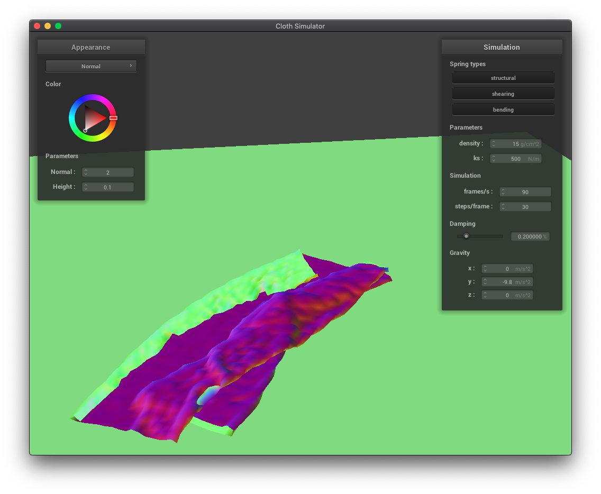Click the 'Gravity' section label
The image size is (601, 494).
point(460,253)
